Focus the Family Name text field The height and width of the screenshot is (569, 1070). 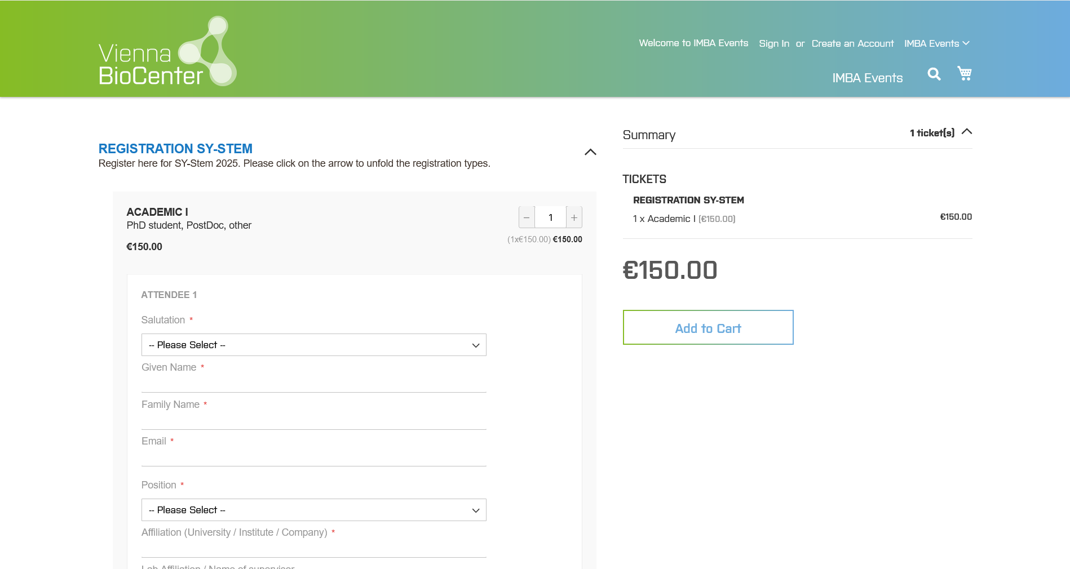313,421
